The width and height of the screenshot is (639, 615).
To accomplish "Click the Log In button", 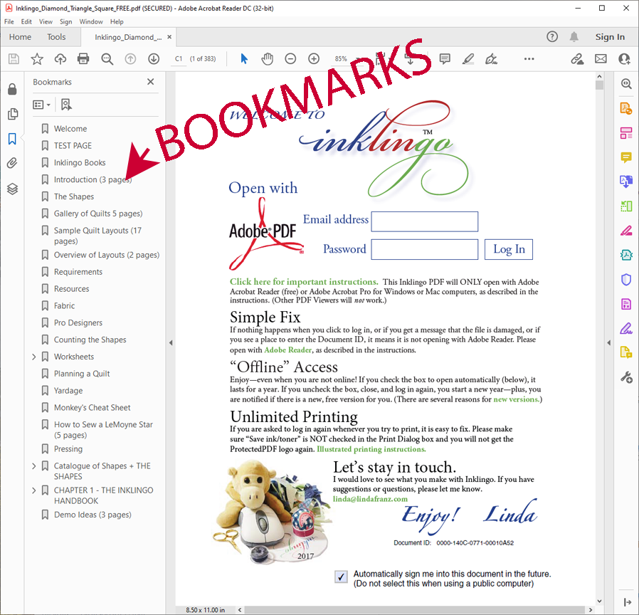I will 509,249.
